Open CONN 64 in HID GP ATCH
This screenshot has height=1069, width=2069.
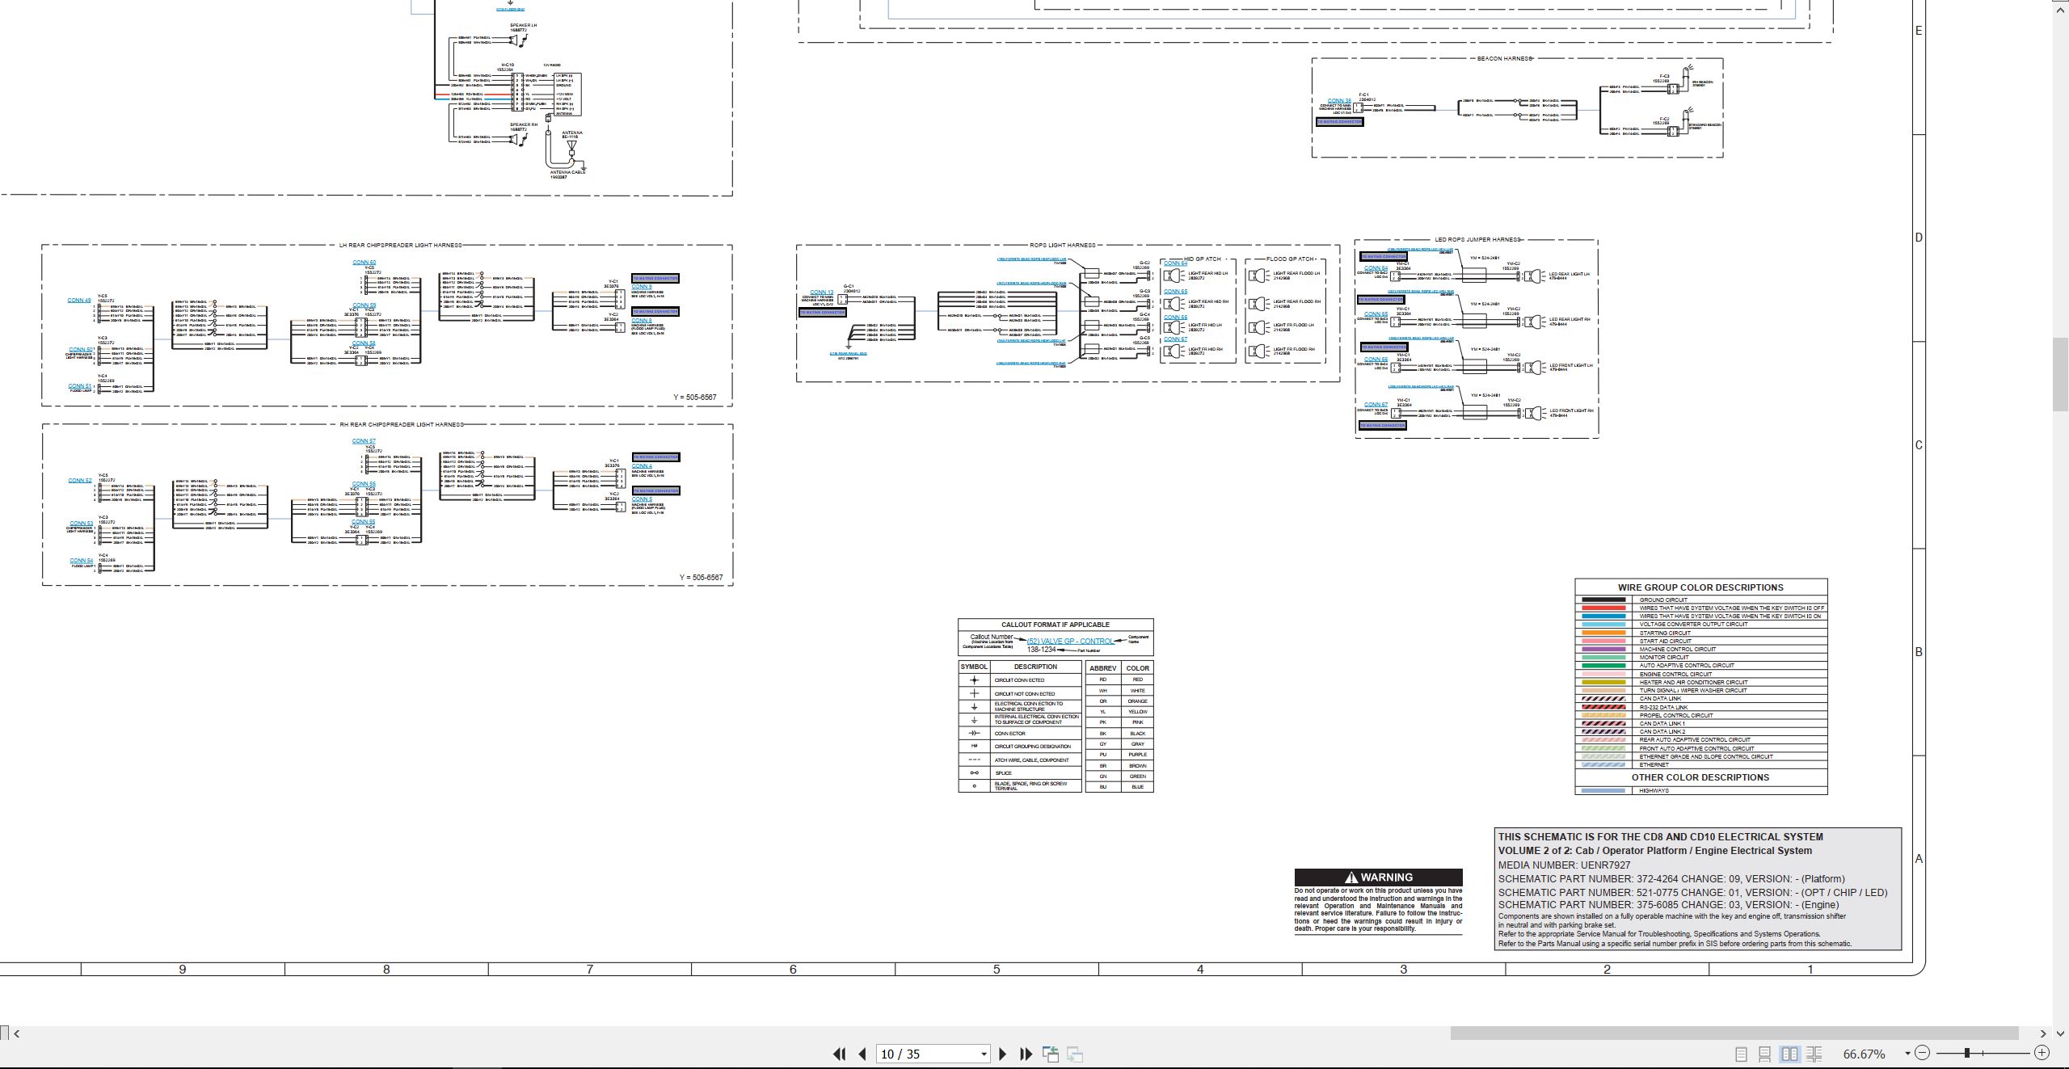point(1175,263)
